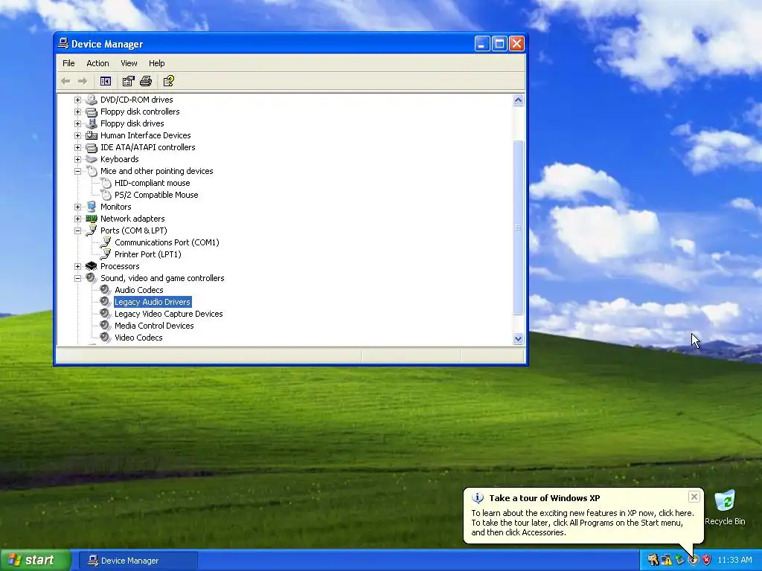
Task: Expand the DVD/CD-ROM drives node
Action: (x=77, y=100)
